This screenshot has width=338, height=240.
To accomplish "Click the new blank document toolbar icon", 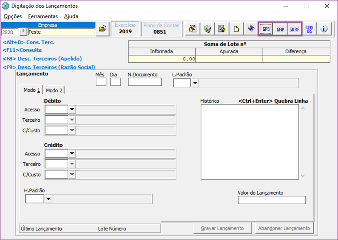I will pos(236,29).
